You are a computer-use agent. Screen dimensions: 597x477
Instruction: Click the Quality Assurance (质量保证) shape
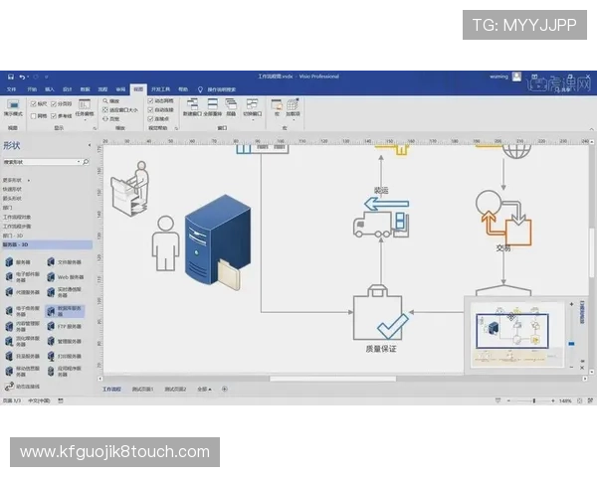(x=381, y=313)
